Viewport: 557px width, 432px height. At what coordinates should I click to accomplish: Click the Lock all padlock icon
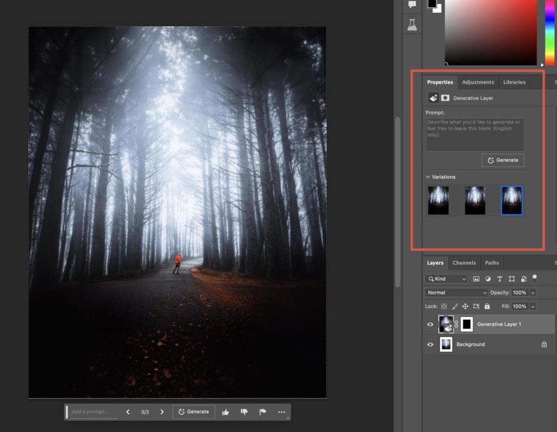coord(486,306)
